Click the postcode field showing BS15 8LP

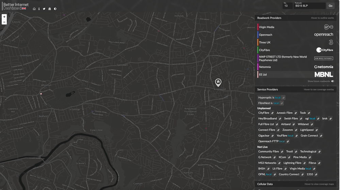point(309,6)
